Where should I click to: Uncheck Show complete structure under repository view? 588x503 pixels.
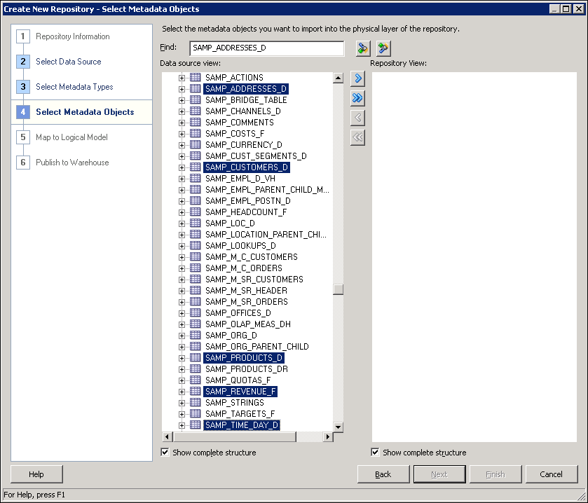pyautogui.click(x=375, y=452)
